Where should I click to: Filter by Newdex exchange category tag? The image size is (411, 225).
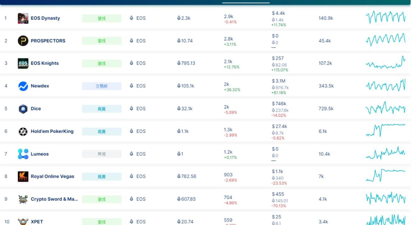point(102,86)
